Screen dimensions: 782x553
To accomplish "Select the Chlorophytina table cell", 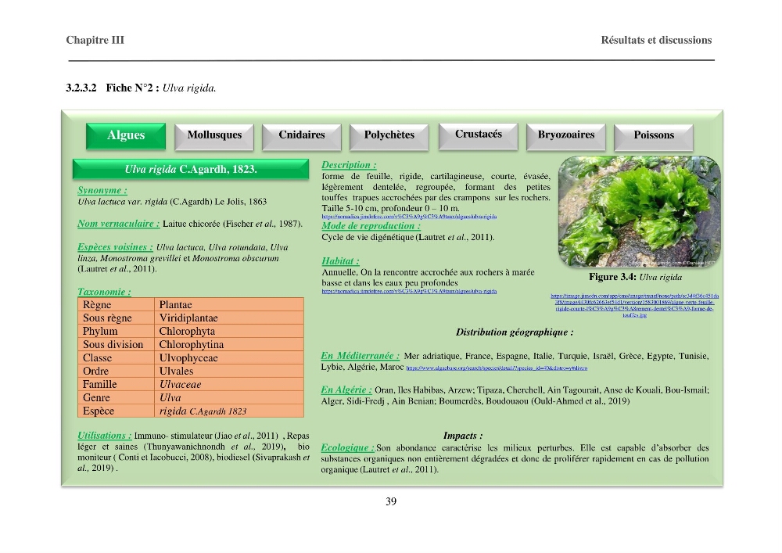I will 229,345.
